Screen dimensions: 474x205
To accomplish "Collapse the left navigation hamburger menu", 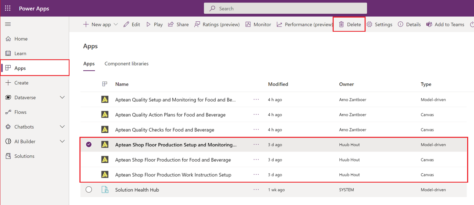I will (8, 24).
